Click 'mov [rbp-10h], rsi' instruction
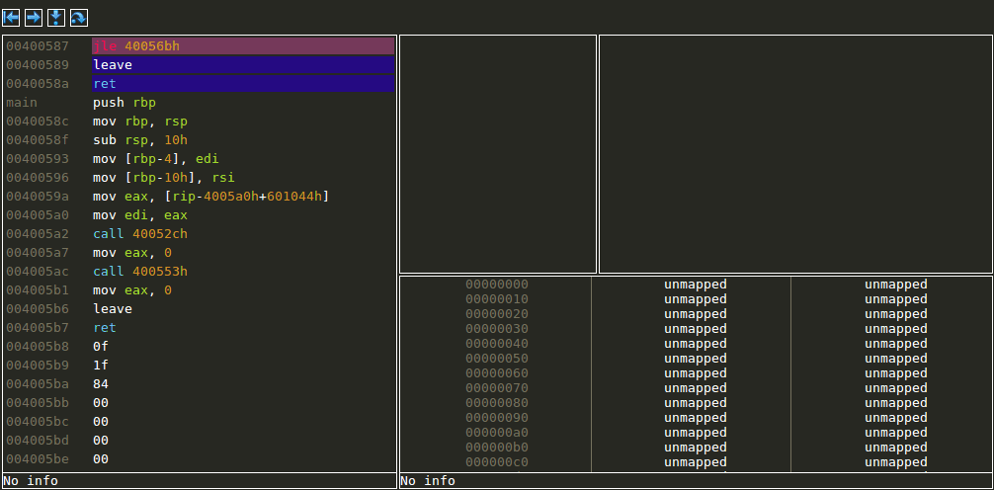994x490 pixels. click(x=164, y=178)
